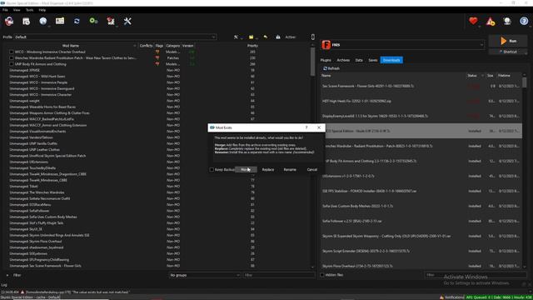This screenshot has height=300, width=533.
Task: Open the Help question mark icon
Action: 524,22
